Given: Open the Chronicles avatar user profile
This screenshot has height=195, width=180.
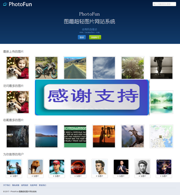Looking at the screenshot, I should click(x=164, y=167).
